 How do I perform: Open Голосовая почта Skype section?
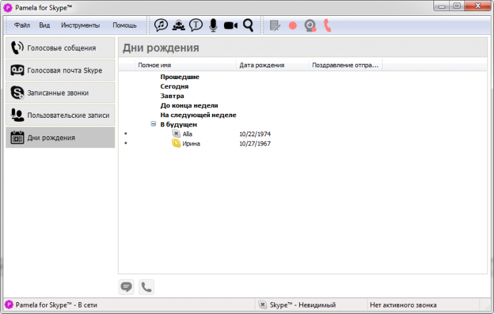click(60, 70)
